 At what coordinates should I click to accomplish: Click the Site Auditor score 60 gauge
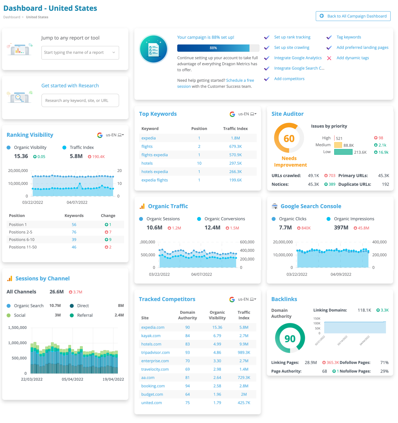tap(289, 138)
